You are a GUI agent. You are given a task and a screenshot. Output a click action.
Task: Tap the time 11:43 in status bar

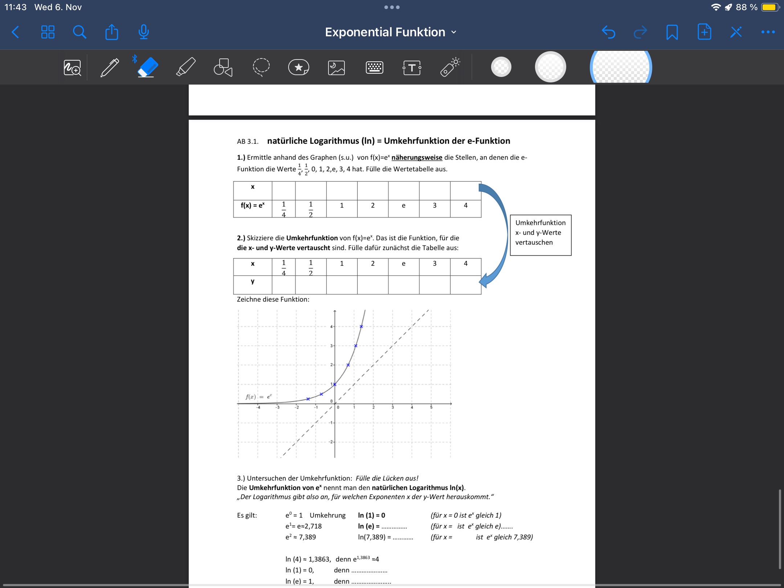(16, 7)
